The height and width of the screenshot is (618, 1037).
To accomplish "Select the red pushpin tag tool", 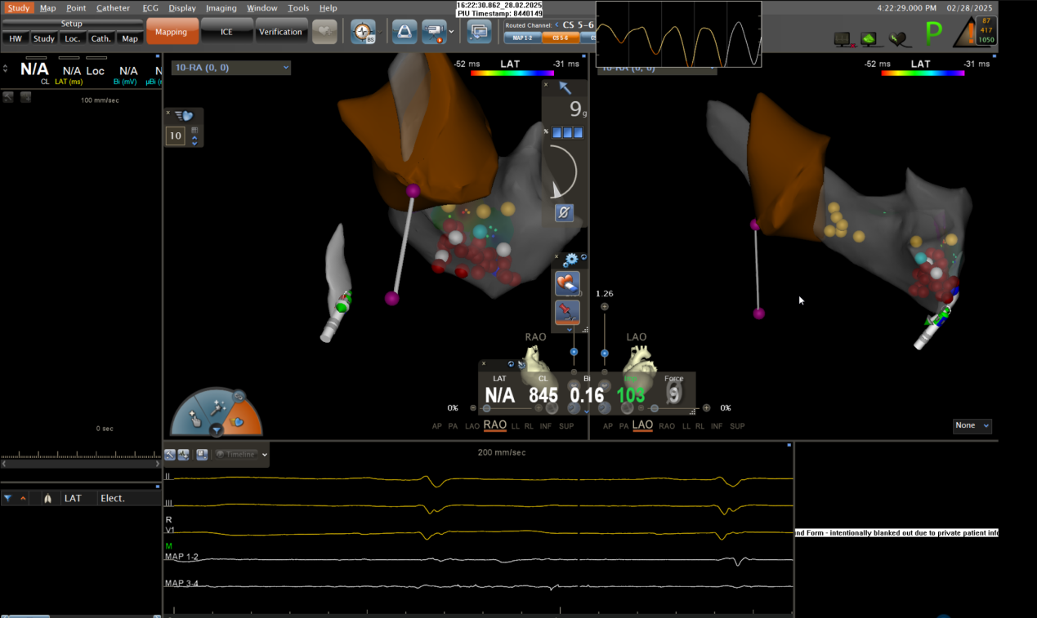I will click(x=567, y=311).
